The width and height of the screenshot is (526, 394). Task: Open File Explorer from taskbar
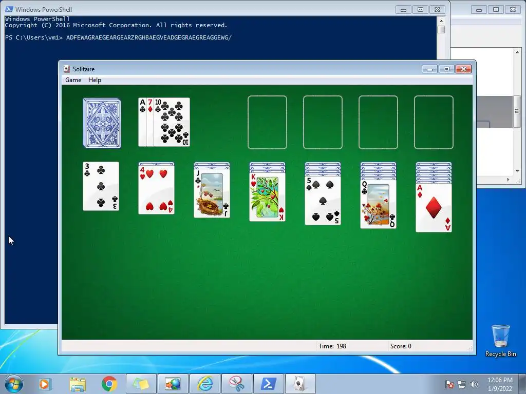[78, 384]
